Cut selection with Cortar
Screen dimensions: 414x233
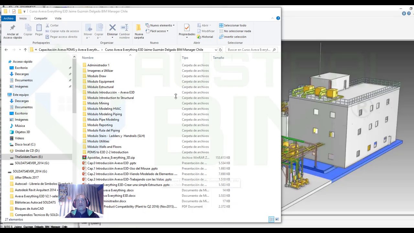point(52,25)
